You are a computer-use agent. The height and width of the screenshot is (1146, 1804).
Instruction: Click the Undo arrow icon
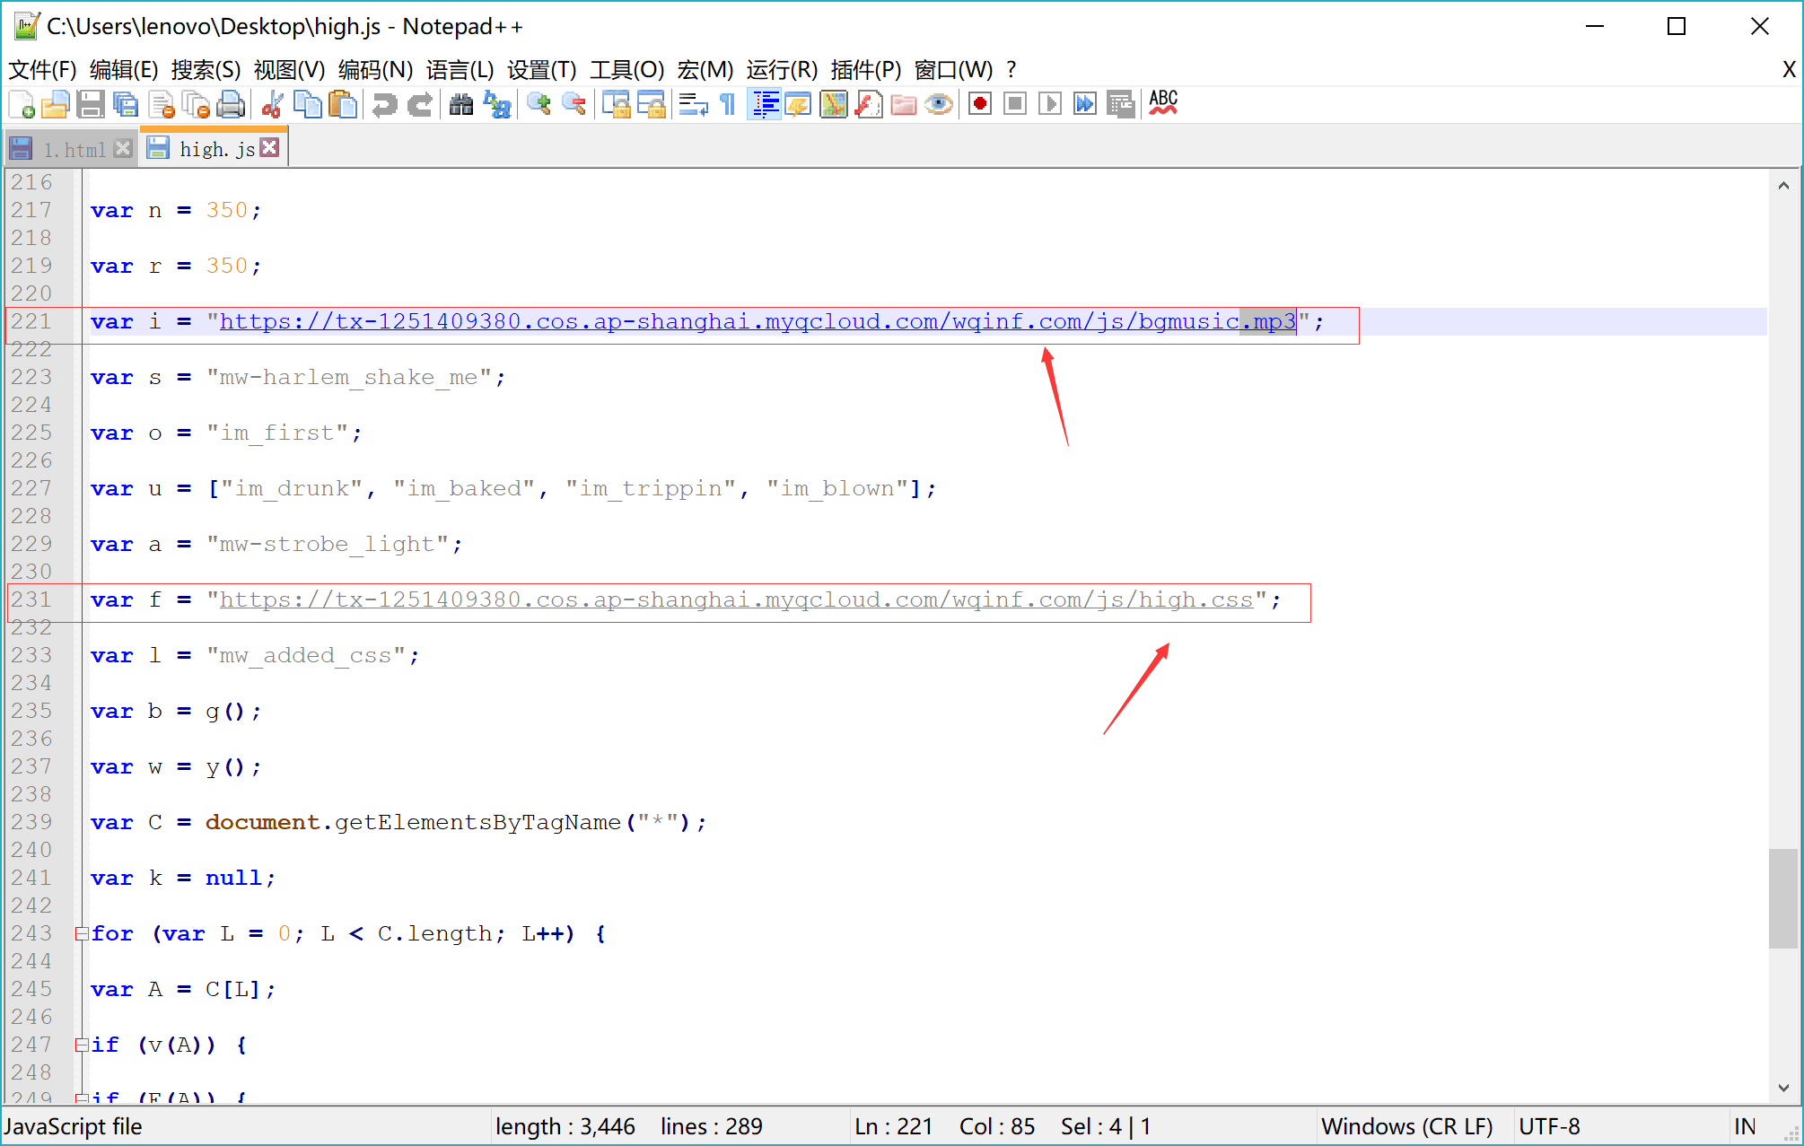point(384,105)
